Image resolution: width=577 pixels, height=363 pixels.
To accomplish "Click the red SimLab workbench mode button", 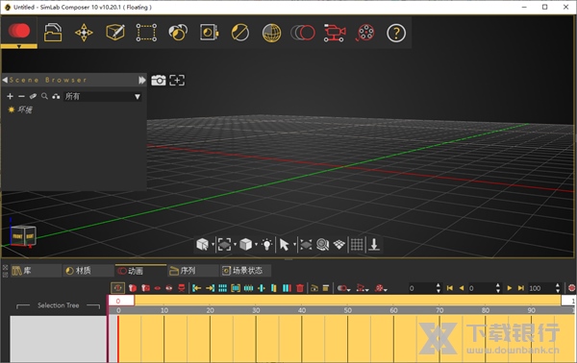I will [x=19, y=31].
